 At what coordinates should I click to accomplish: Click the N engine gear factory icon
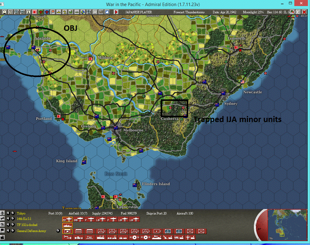pos(134,237)
